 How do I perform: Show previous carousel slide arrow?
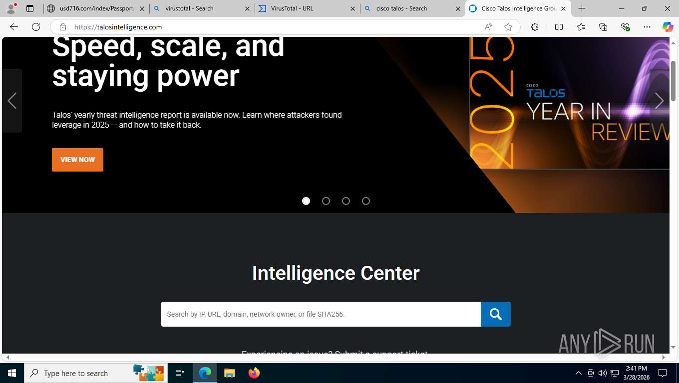(x=12, y=101)
